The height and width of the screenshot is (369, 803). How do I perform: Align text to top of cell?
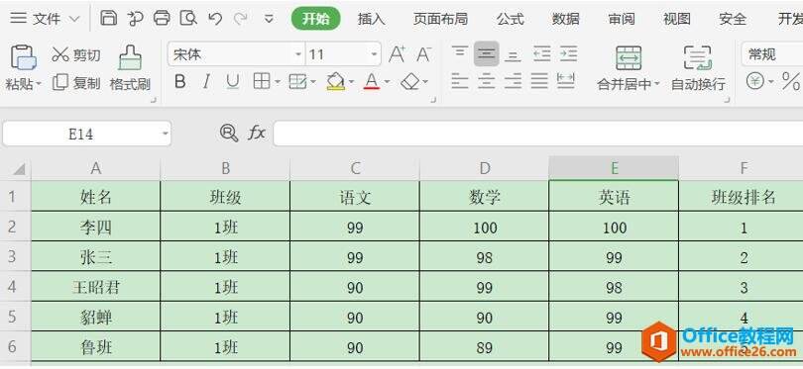(459, 52)
